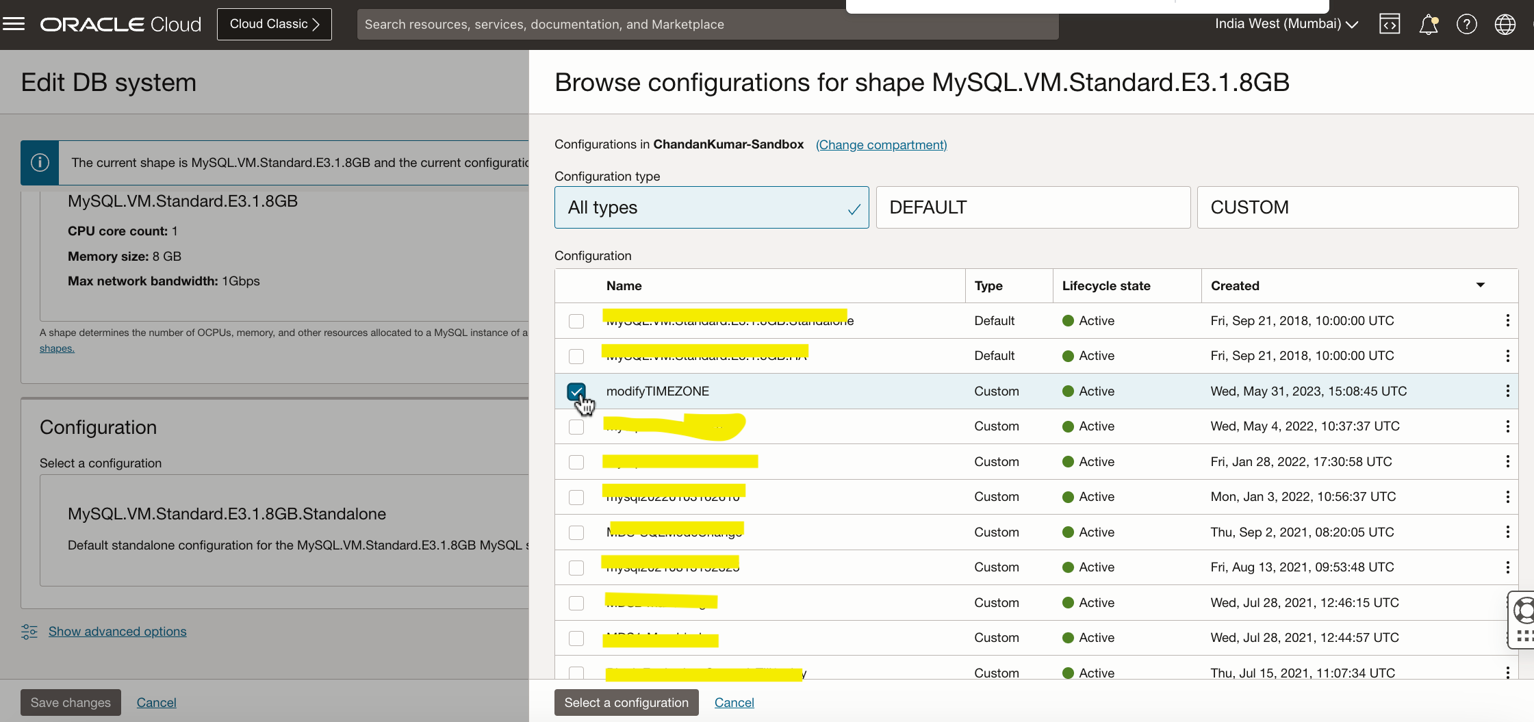This screenshot has width=1534, height=722.
Task: Select the checkbox for the May 4, 2022 configuration
Action: click(576, 427)
